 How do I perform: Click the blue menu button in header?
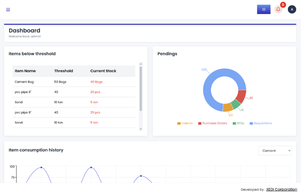(x=264, y=10)
